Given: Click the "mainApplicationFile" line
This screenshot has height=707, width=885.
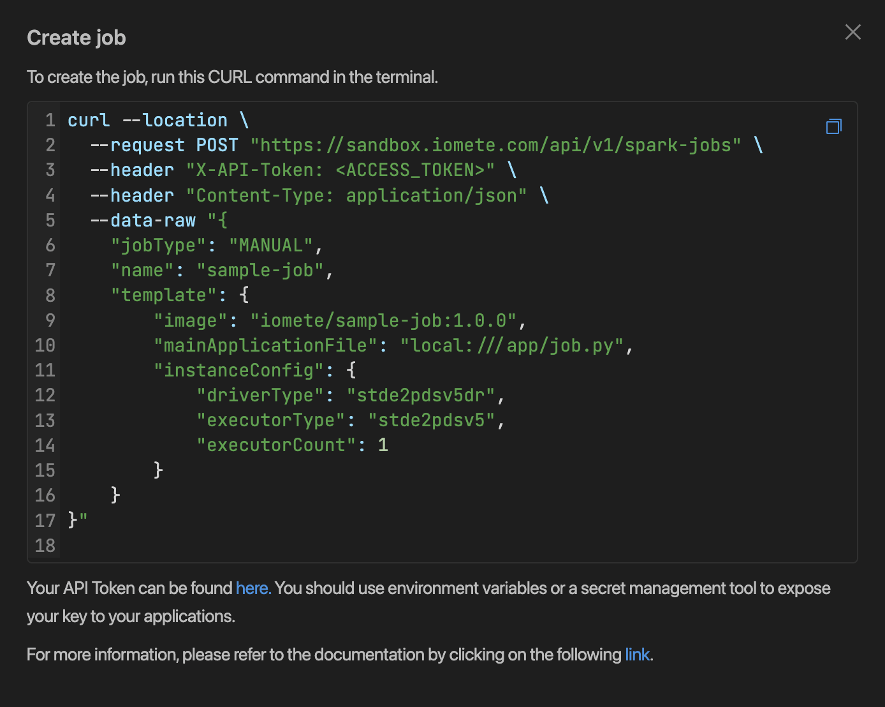Looking at the screenshot, I should (393, 345).
